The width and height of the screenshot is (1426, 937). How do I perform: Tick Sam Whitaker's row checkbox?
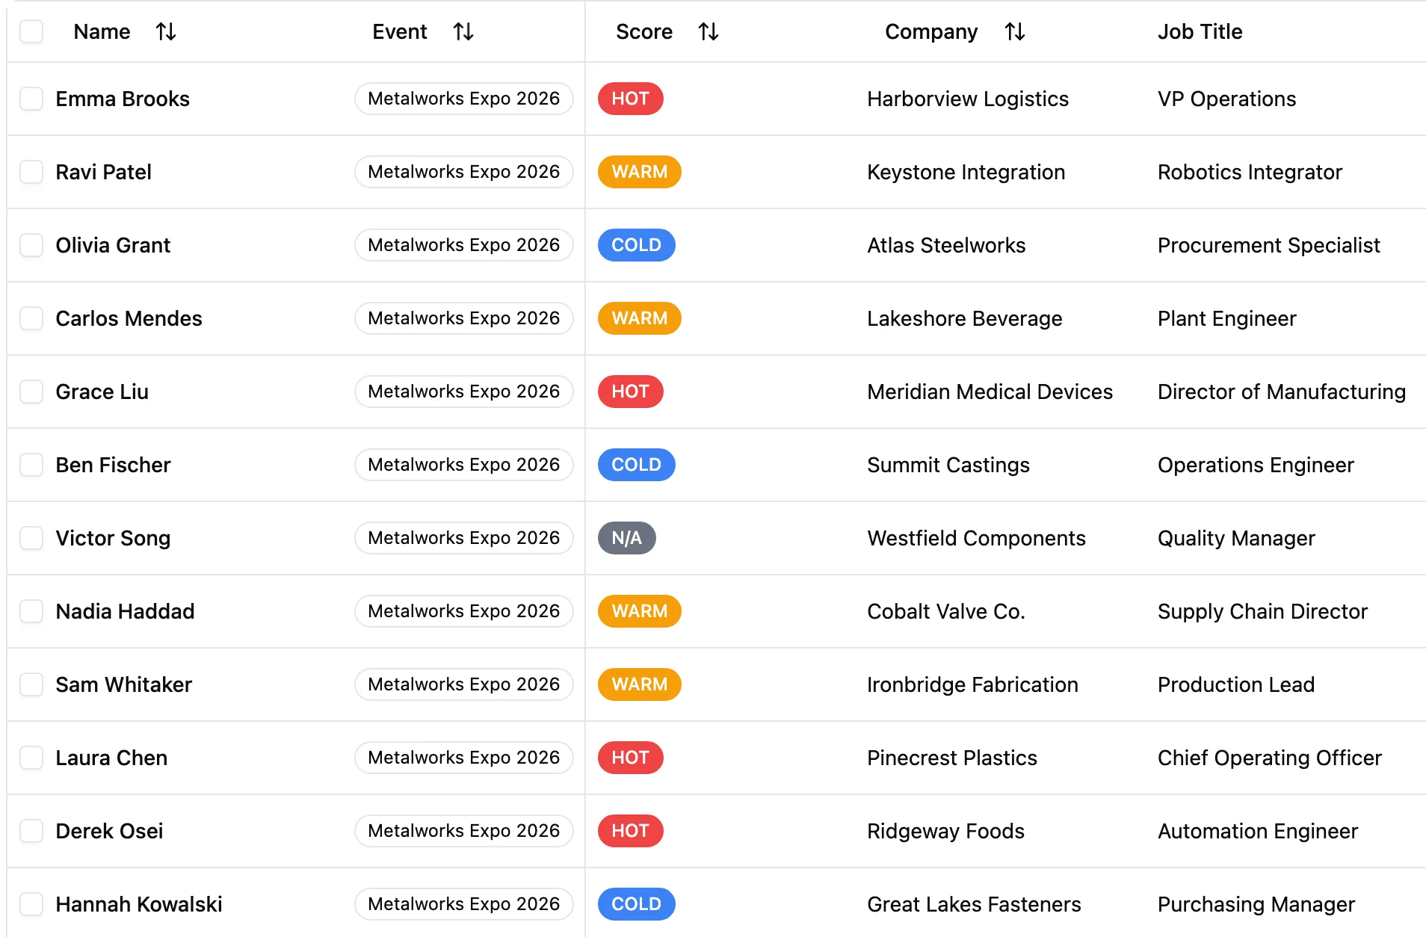tap(31, 684)
